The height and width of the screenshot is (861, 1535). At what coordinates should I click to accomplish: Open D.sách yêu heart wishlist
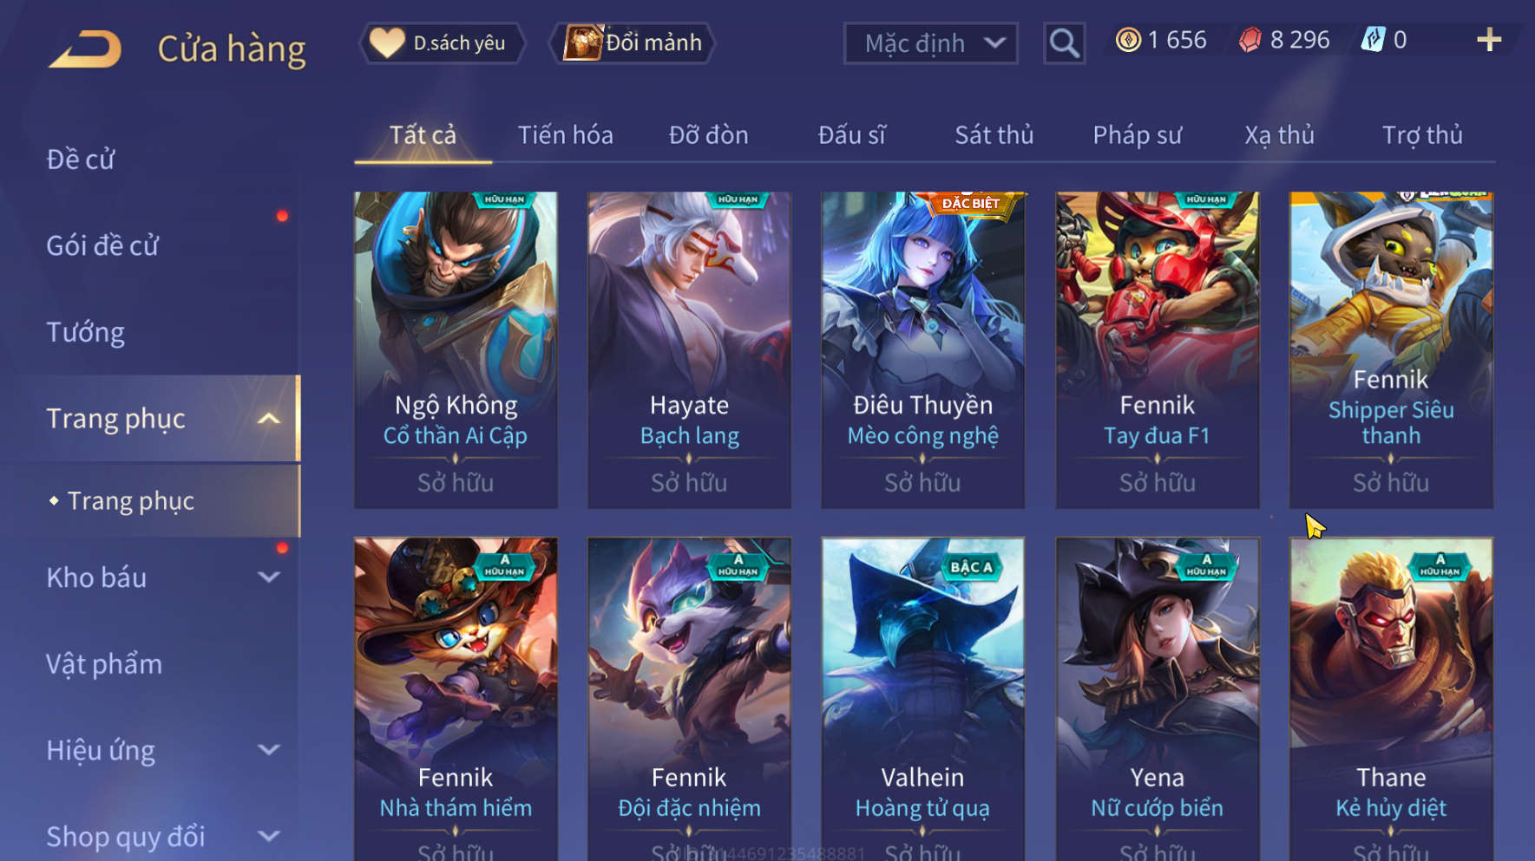[x=443, y=42]
